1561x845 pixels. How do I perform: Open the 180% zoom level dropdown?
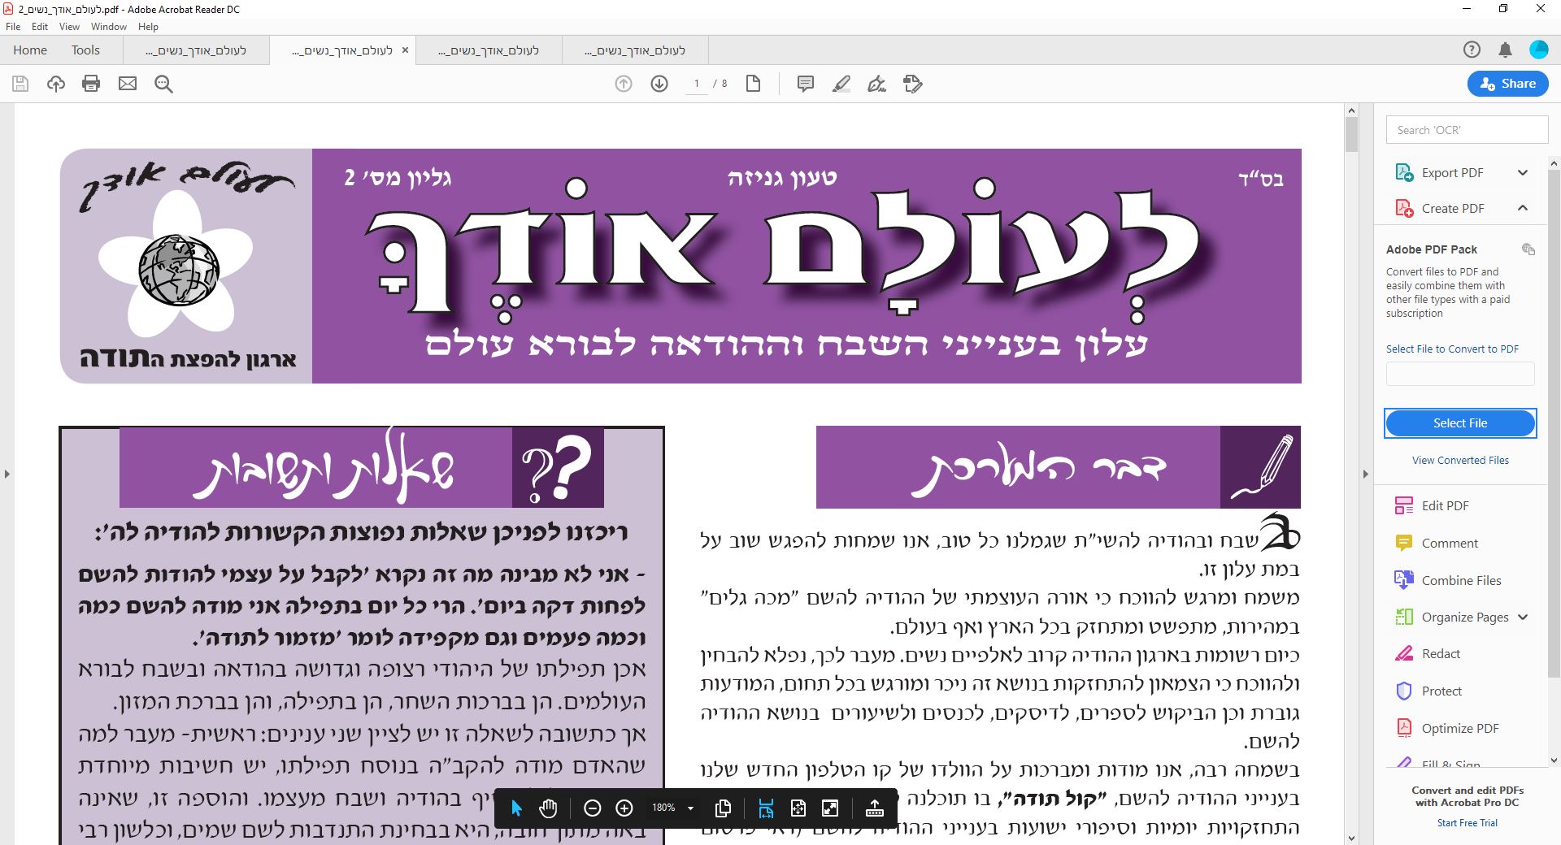[x=690, y=808]
